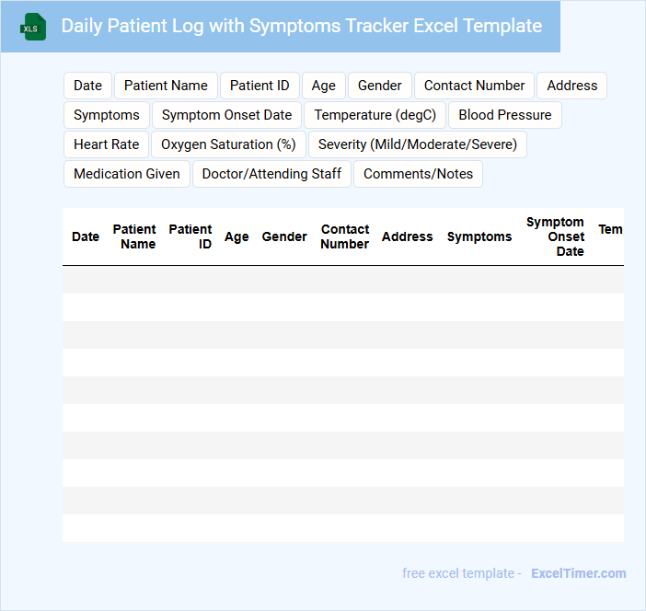The height and width of the screenshot is (611, 646).
Task: Click the Symptoms column header in table
Action: pyautogui.click(x=479, y=236)
